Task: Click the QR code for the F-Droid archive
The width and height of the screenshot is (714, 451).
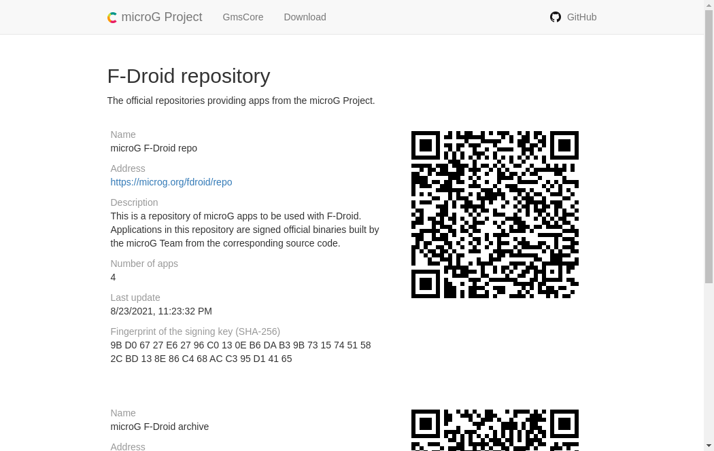Action: point(494,430)
